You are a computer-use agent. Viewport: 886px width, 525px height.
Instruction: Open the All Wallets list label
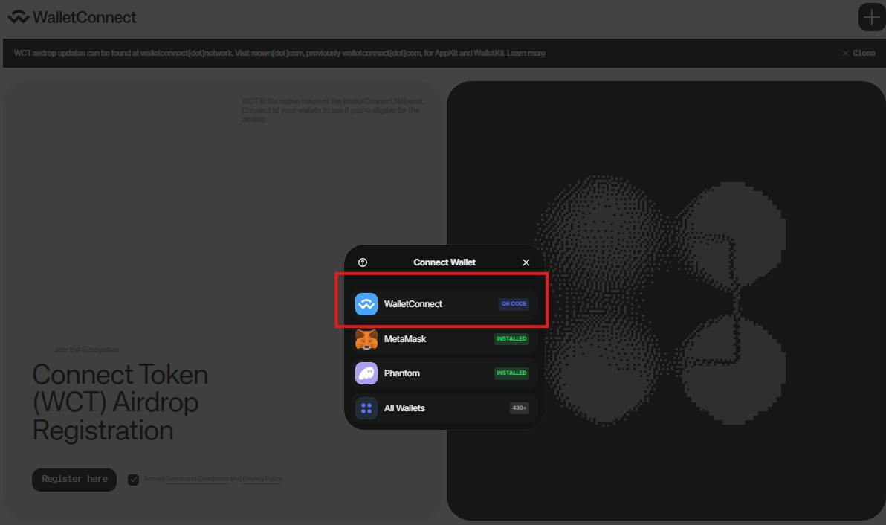click(x=404, y=408)
